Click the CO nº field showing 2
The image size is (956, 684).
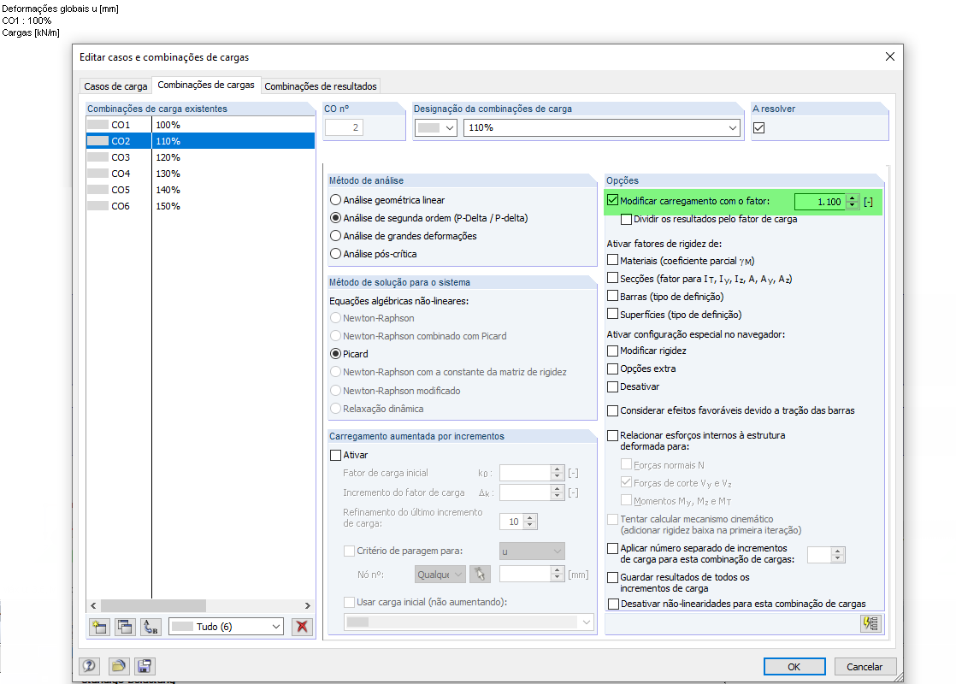click(x=345, y=127)
